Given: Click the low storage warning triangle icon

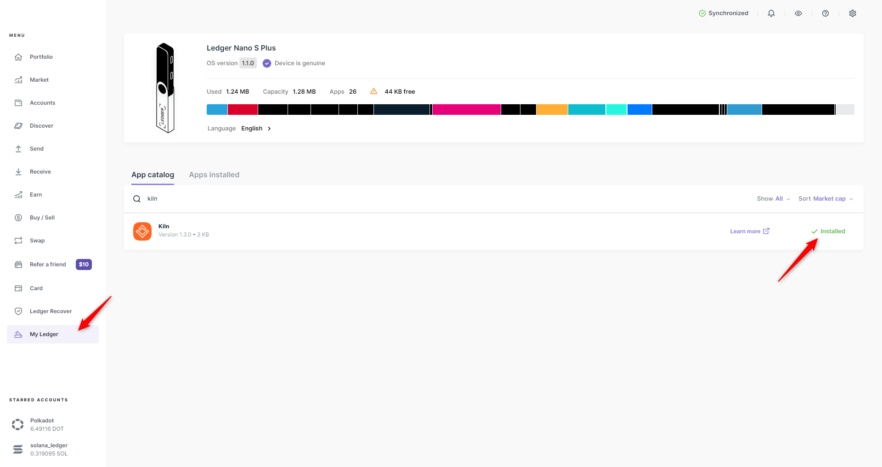Looking at the screenshot, I should point(374,91).
